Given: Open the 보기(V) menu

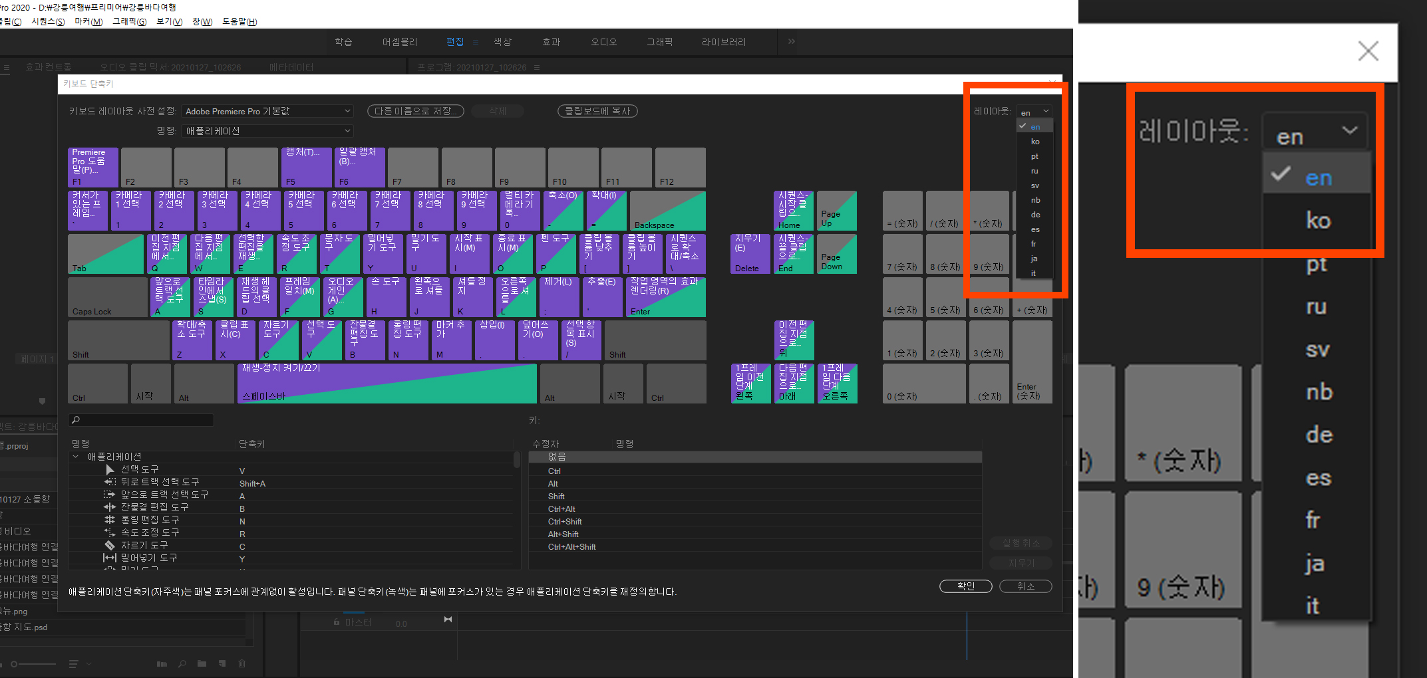Looking at the screenshot, I should 169,21.
